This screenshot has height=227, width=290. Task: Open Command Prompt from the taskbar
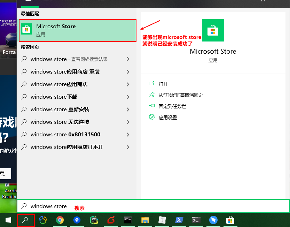[x=128, y=220]
